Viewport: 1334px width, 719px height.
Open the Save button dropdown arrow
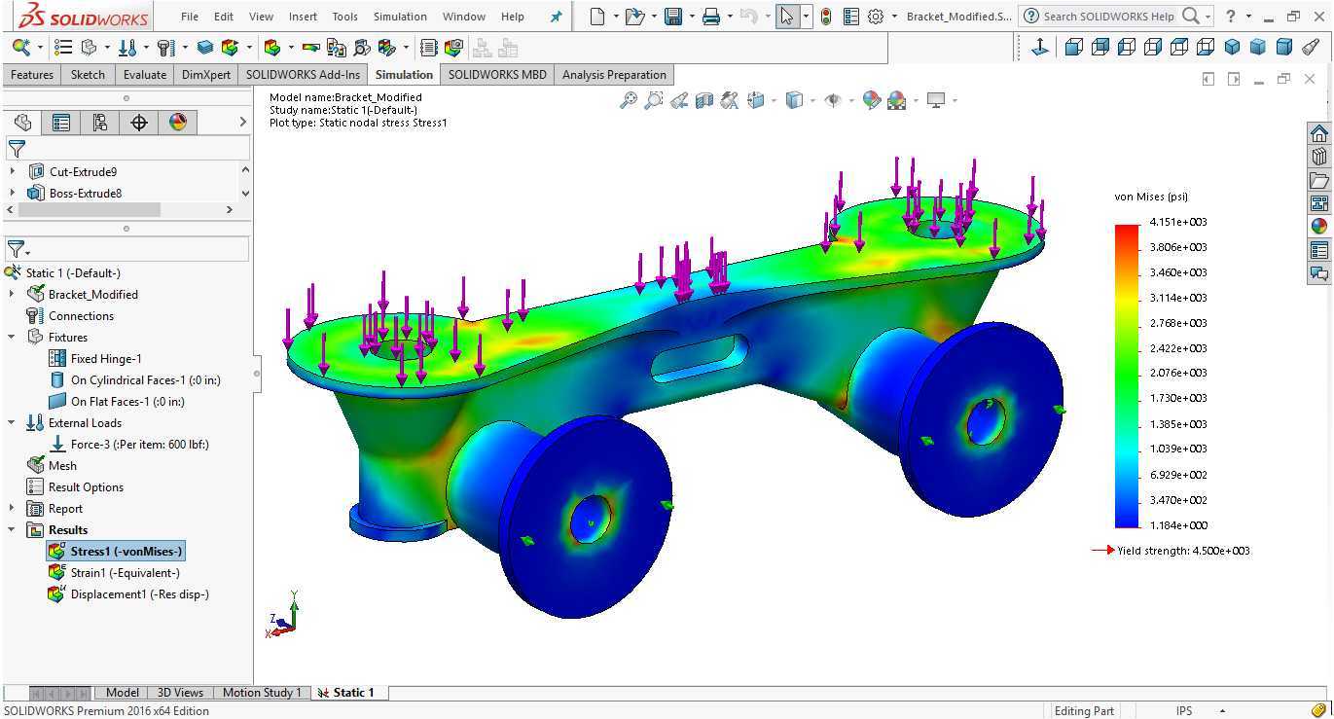pyautogui.click(x=692, y=17)
